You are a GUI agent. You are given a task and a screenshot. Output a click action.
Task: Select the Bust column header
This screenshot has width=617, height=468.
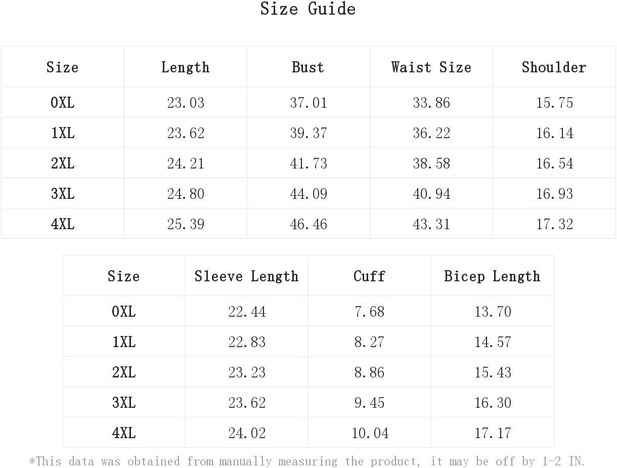coord(308,67)
